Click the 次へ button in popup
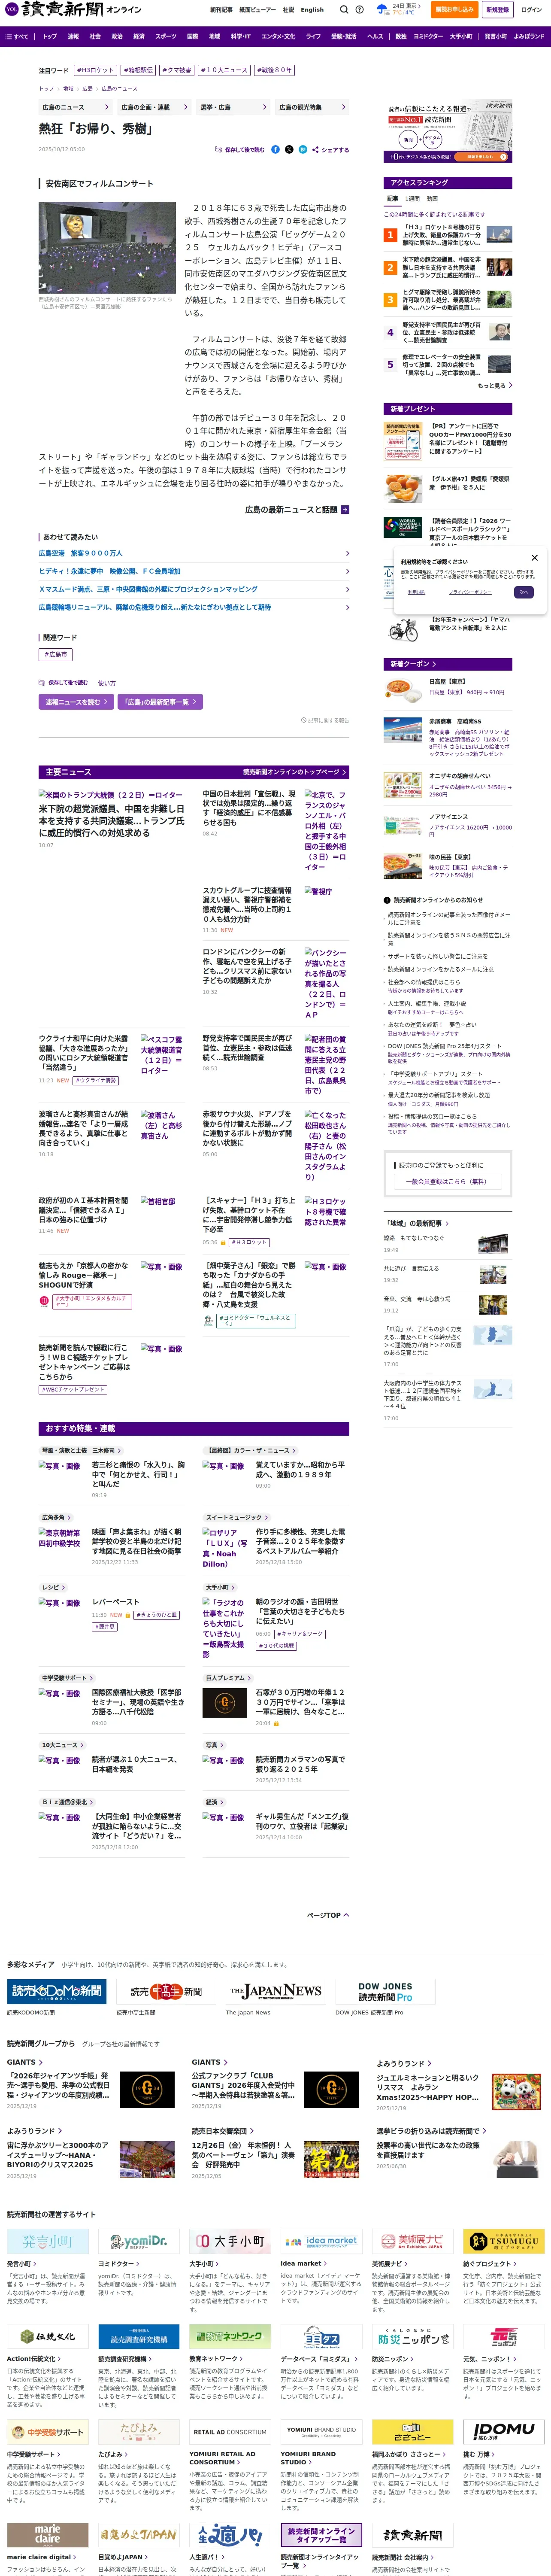The height and width of the screenshot is (2576, 551). [x=523, y=592]
